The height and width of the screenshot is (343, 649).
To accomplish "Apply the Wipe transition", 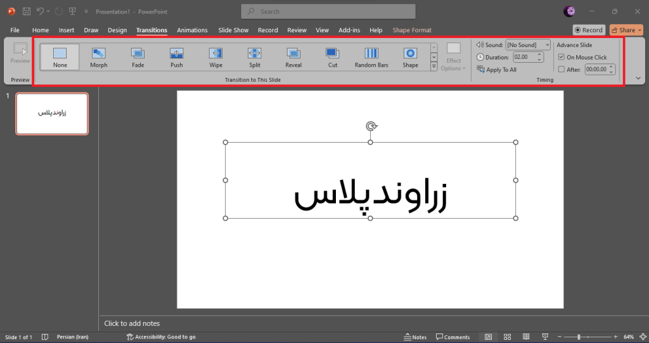I will [x=215, y=57].
